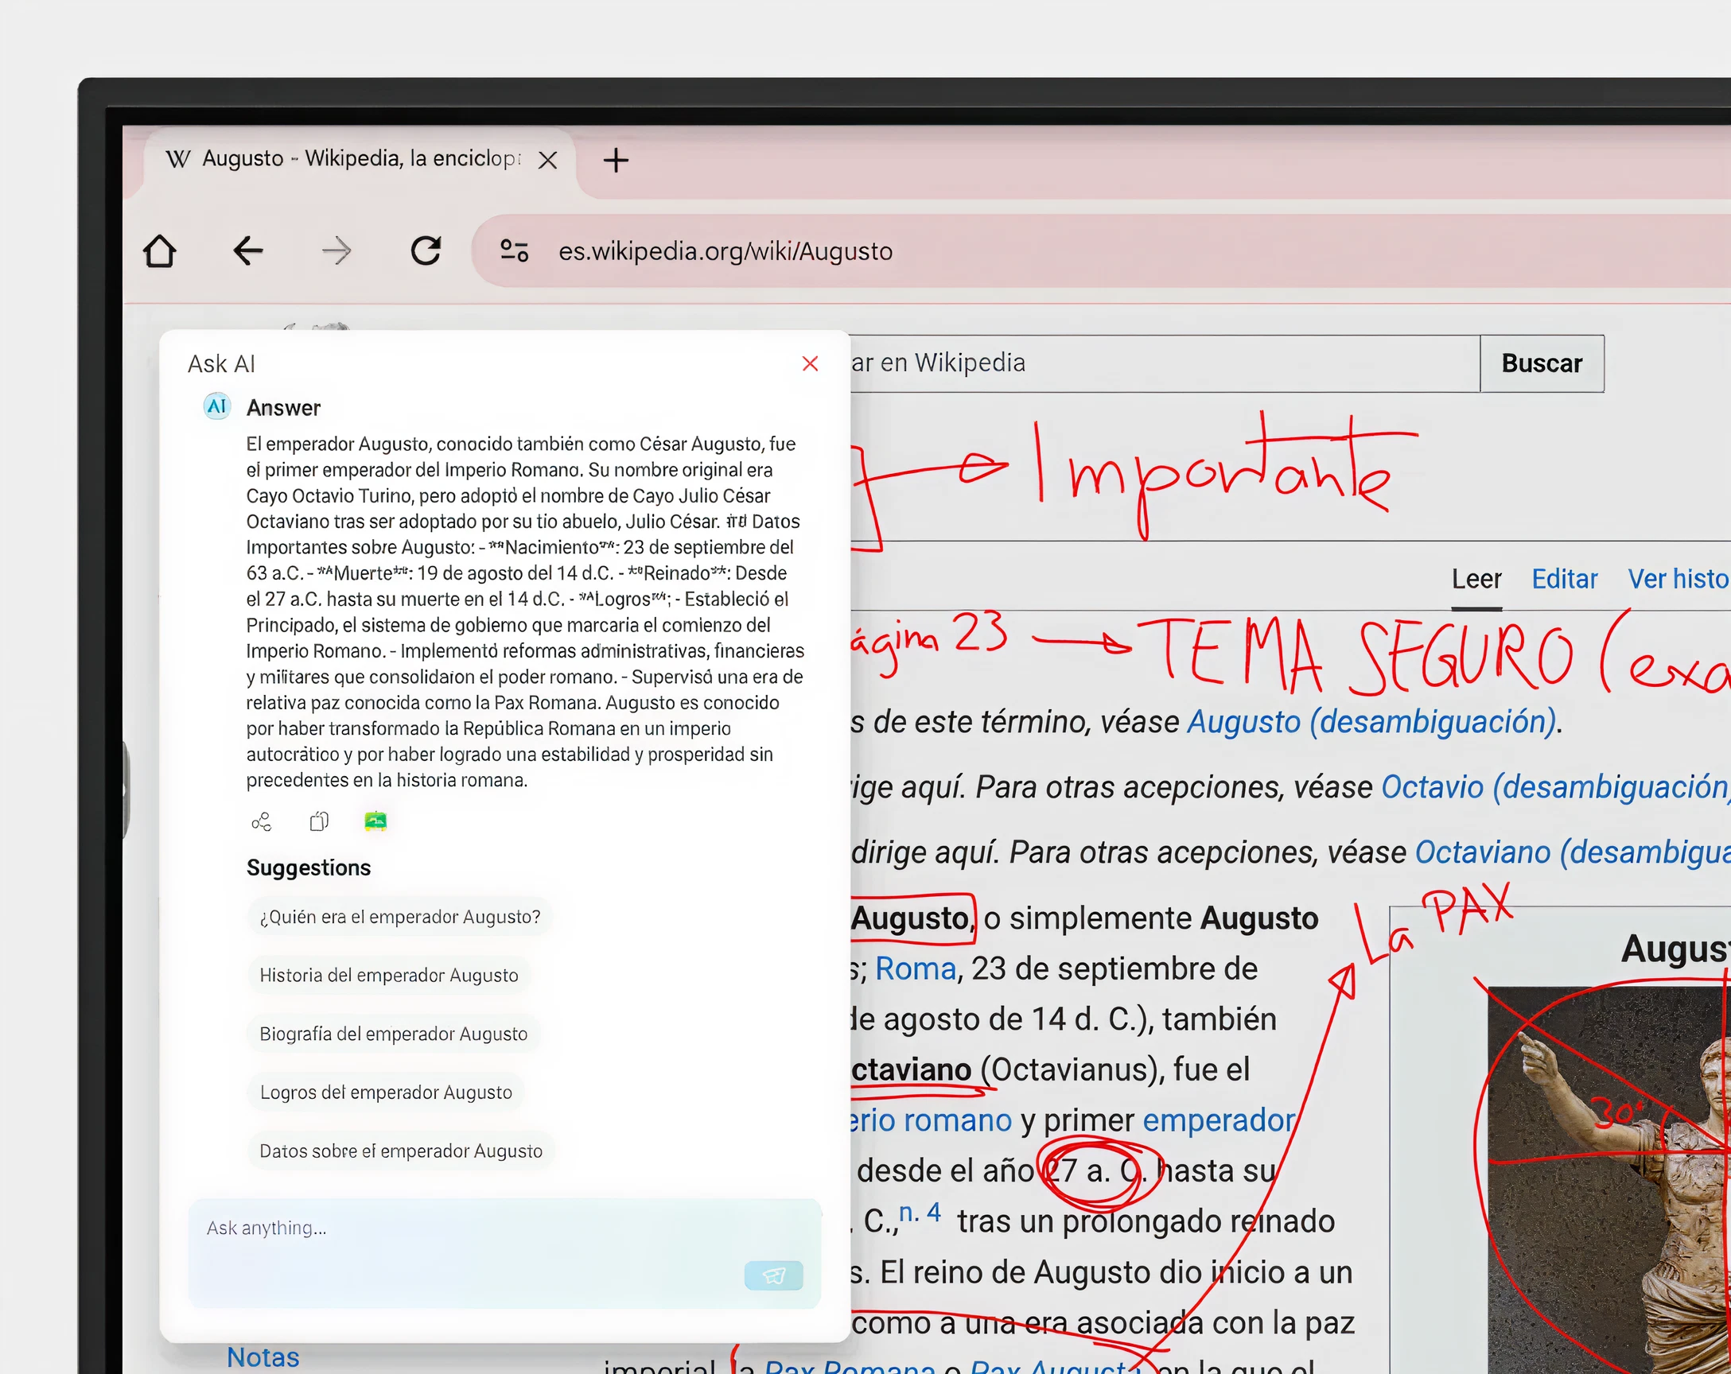Reload the page with the refresh icon
Image resolution: width=1731 pixels, height=1374 pixels.
click(x=426, y=251)
